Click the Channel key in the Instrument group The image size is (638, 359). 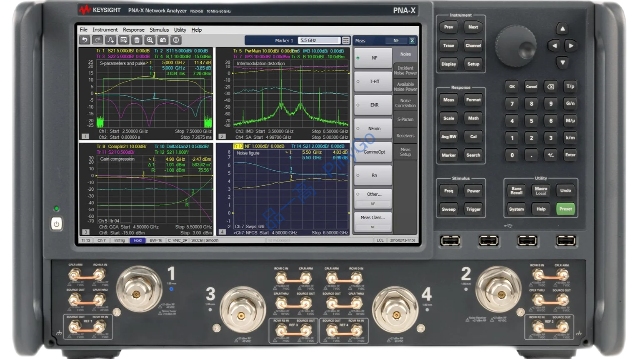pyautogui.click(x=473, y=45)
